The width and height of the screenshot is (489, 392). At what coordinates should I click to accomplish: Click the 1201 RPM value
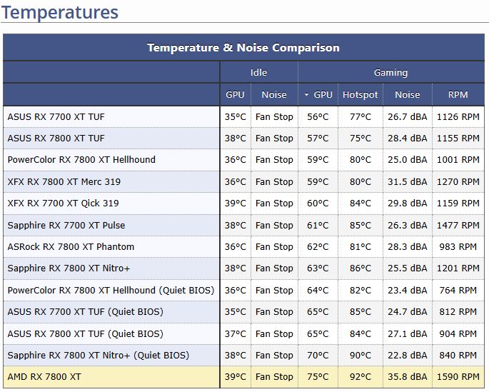click(x=458, y=268)
